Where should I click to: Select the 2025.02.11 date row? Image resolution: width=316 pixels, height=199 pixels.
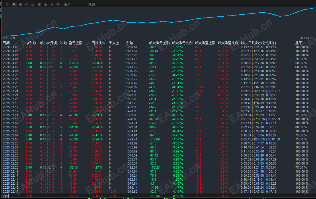11,192
